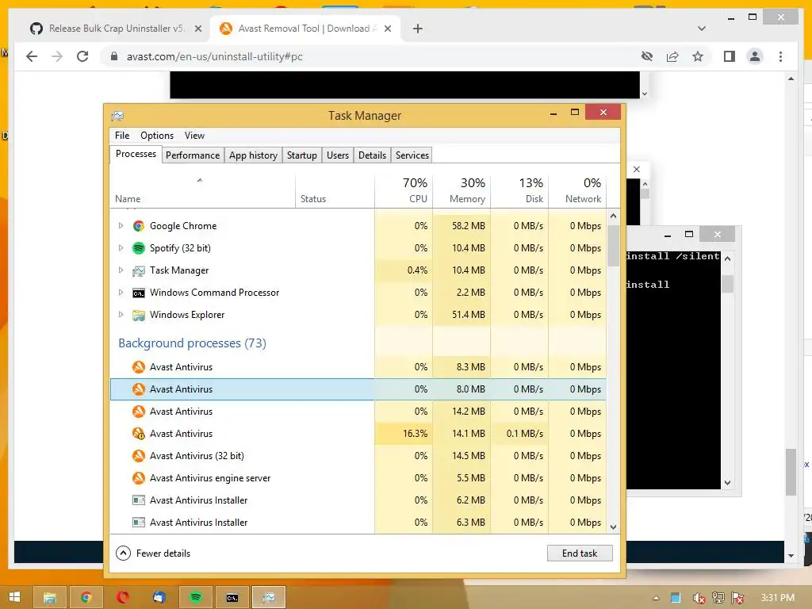Click the Task Manager process row icon
The width and height of the screenshot is (812, 609).
tap(138, 270)
